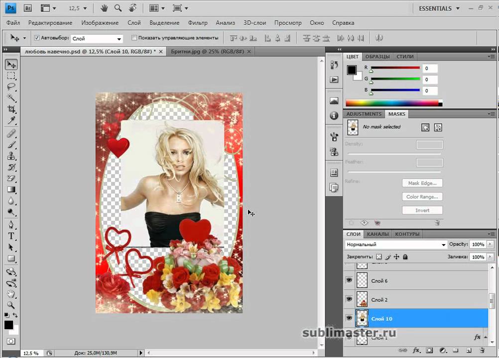Viewport: 499px width, 358px height.
Task: Enable Показать управляющие элементы checkbox
Action: (x=134, y=38)
